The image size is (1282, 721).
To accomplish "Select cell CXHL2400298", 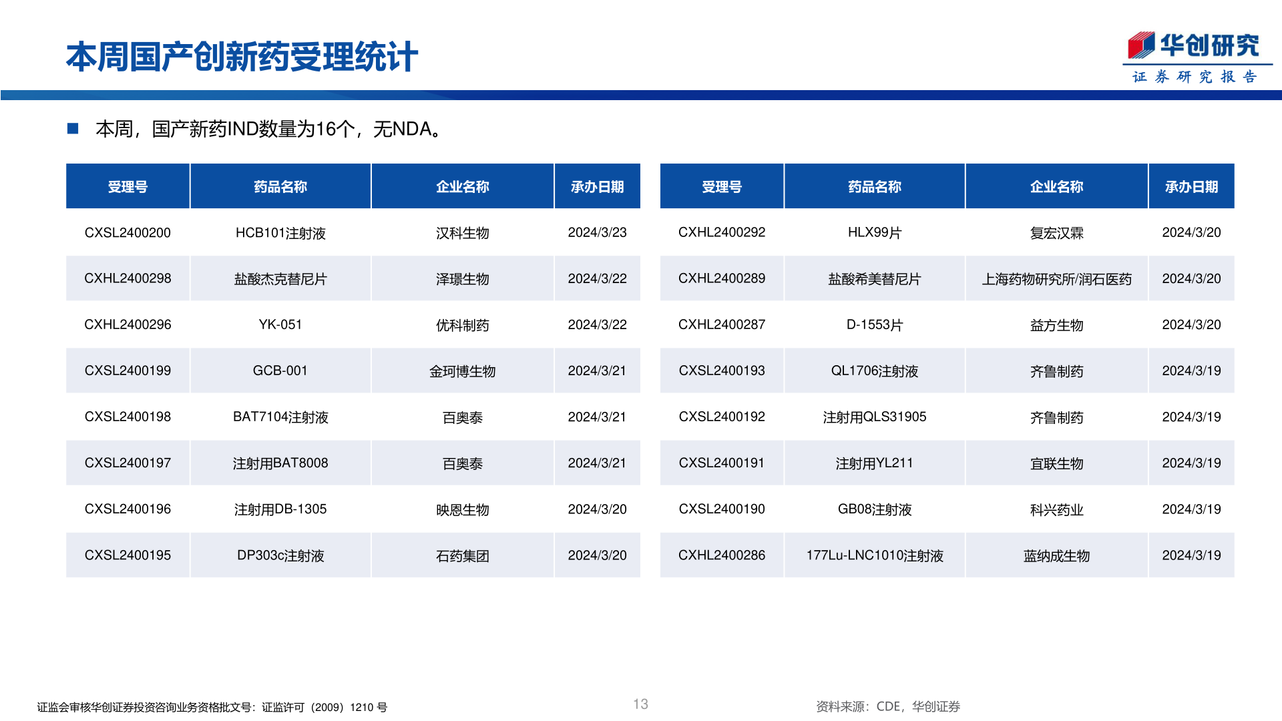I will 128,278.
